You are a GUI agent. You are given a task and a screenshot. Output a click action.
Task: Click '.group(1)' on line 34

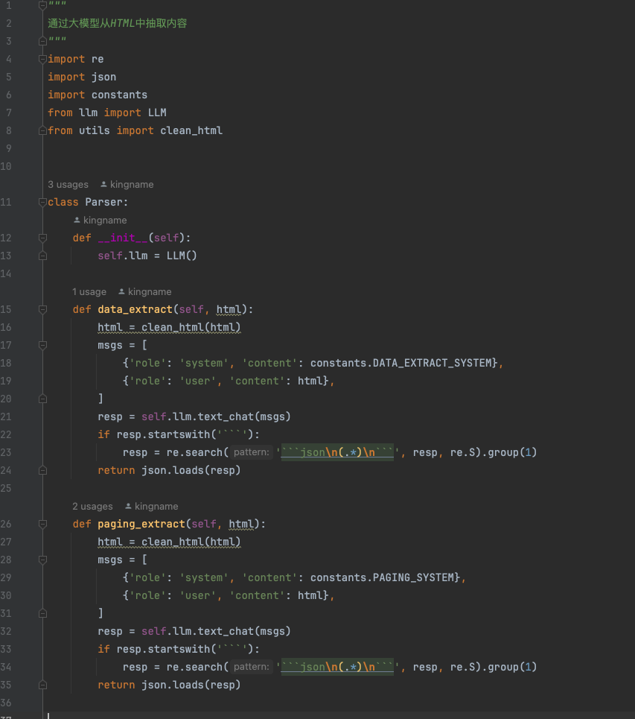[x=509, y=667]
